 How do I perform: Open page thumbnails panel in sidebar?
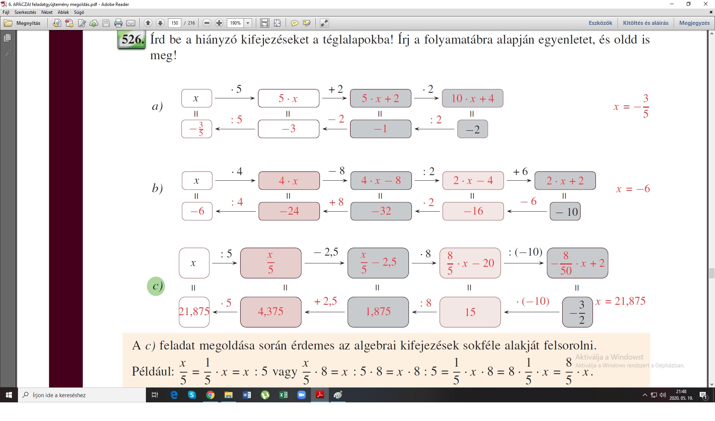point(7,38)
